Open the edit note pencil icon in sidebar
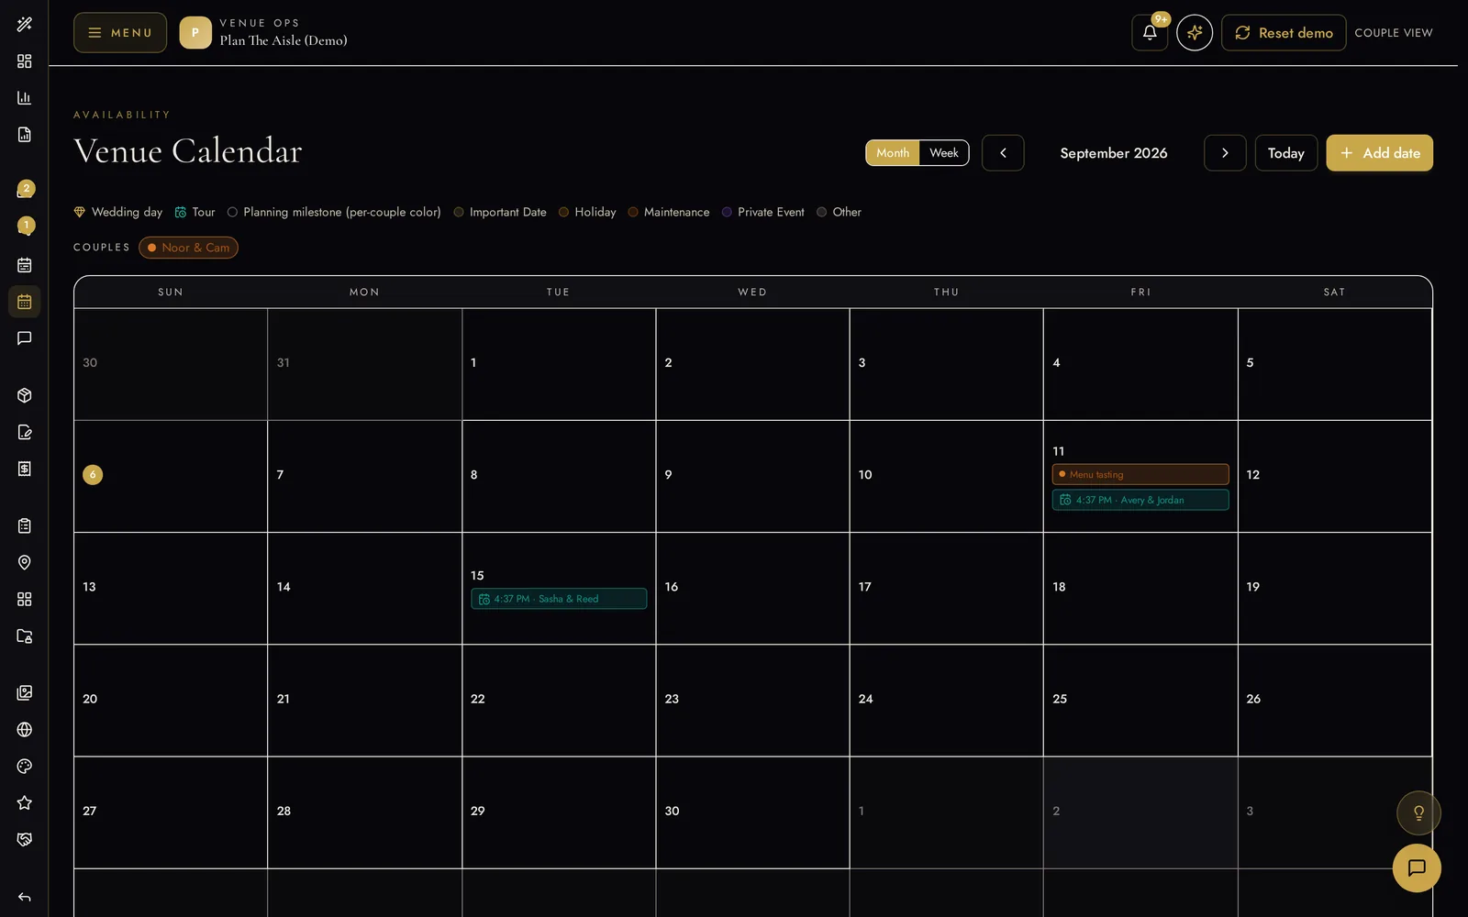 (x=25, y=432)
